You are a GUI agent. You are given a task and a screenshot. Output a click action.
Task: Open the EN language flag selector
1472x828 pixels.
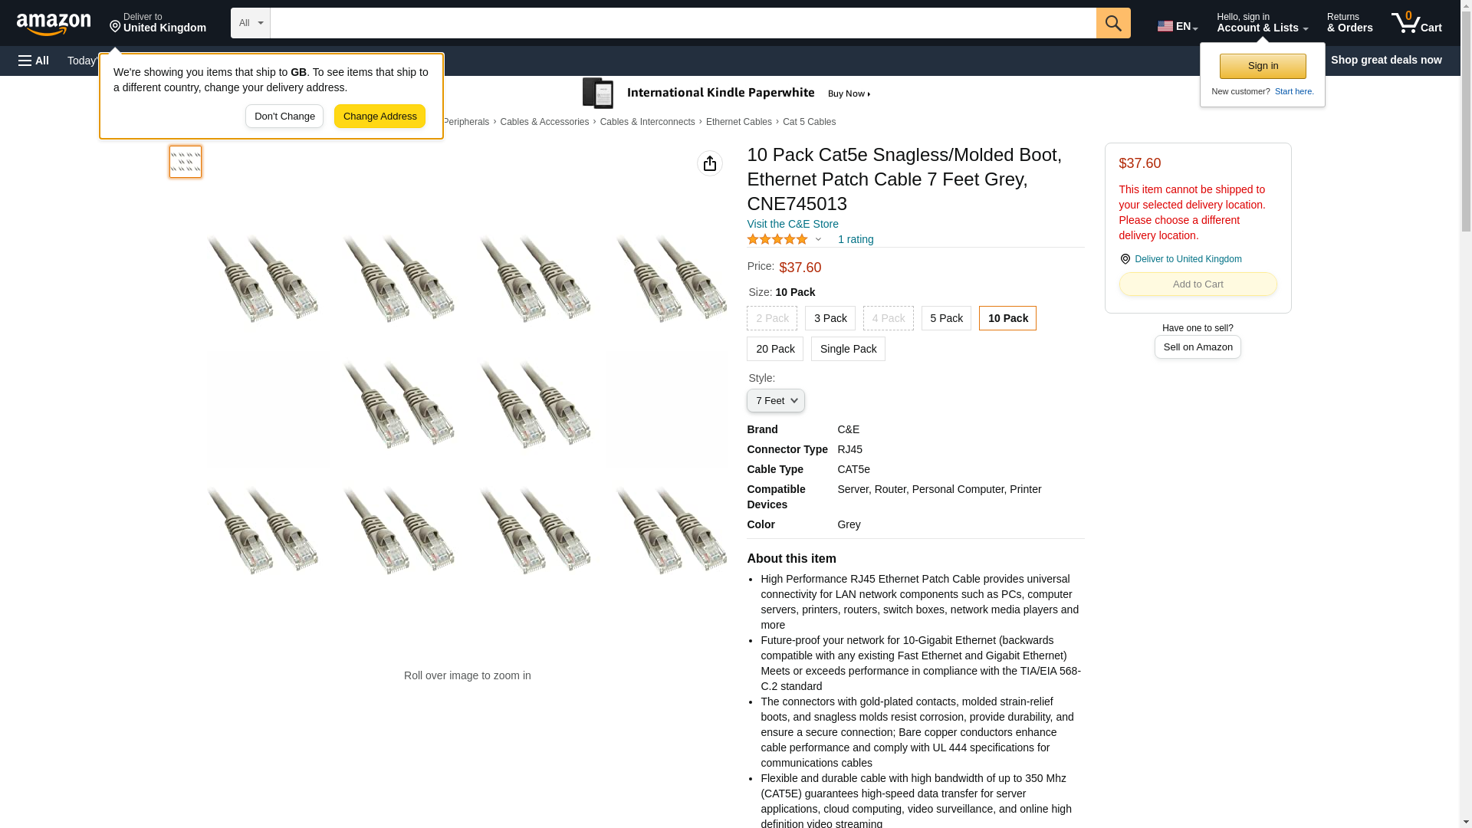click(1177, 26)
